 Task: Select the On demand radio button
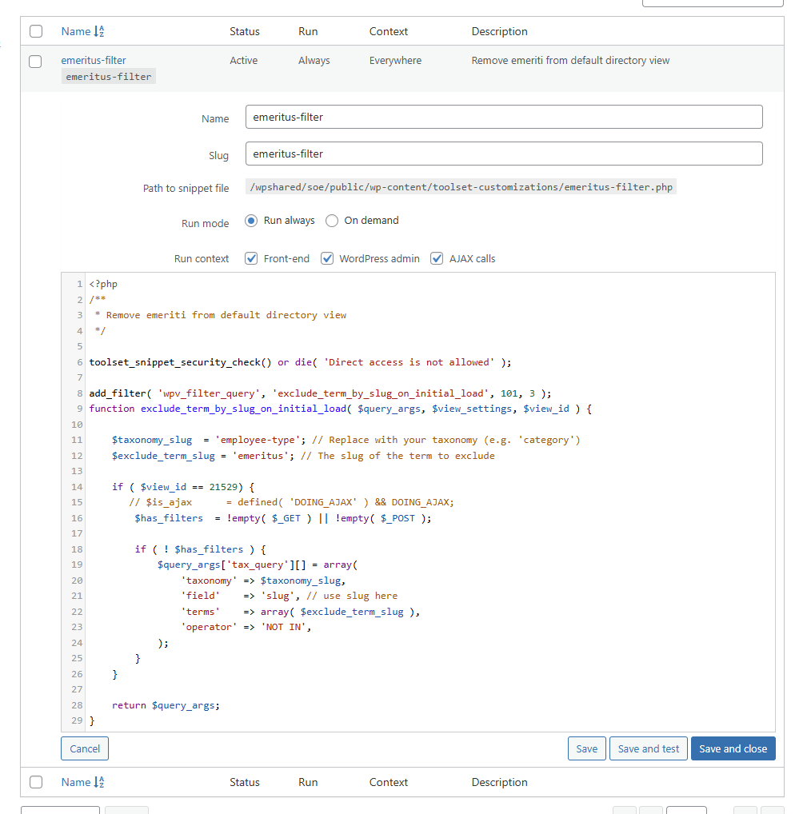click(x=332, y=221)
